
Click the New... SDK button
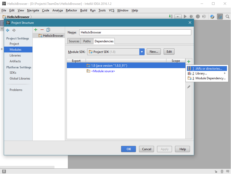(154, 52)
